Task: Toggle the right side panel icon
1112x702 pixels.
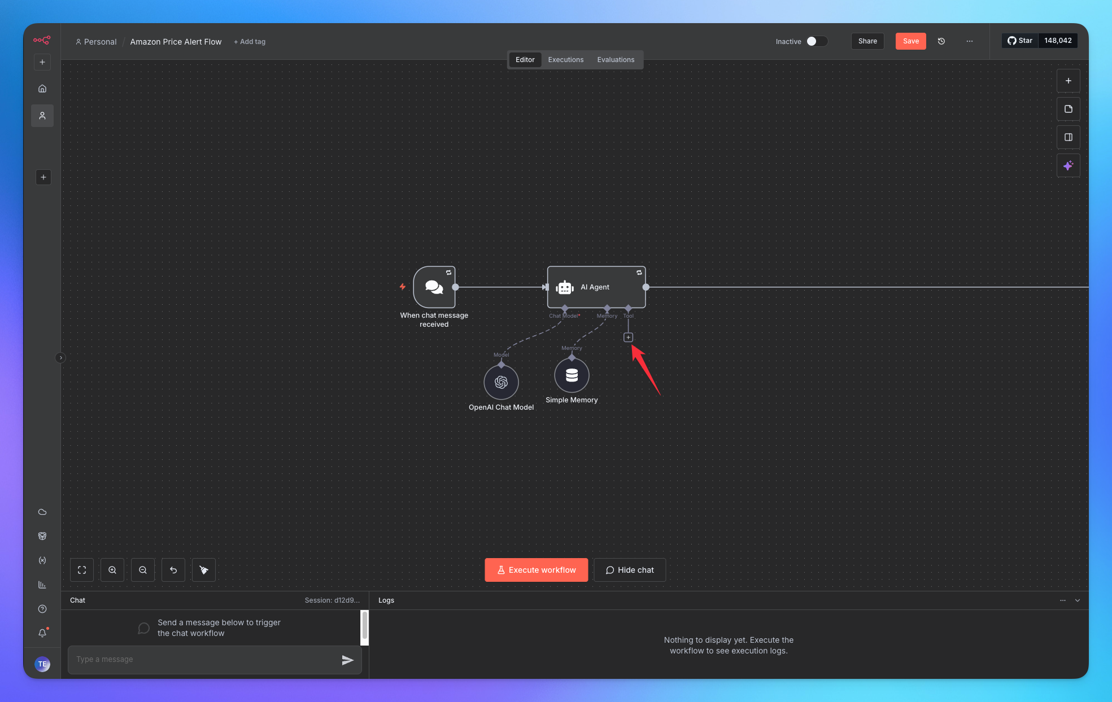Action: (1068, 137)
